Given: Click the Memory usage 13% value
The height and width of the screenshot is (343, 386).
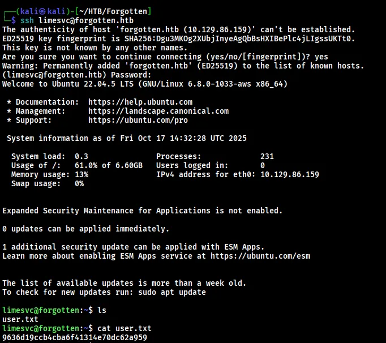Looking at the screenshot, I should click(x=82, y=174).
